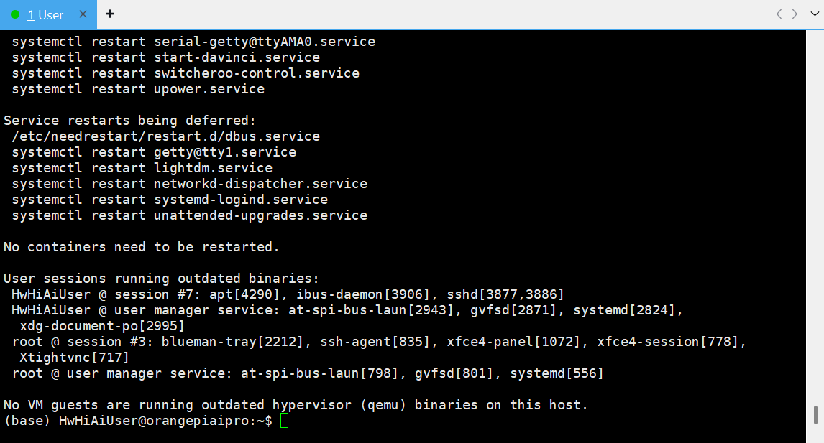Click the "No containers need to be restarted." line
This screenshot has height=443, width=824.
click(x=142, y=247)
